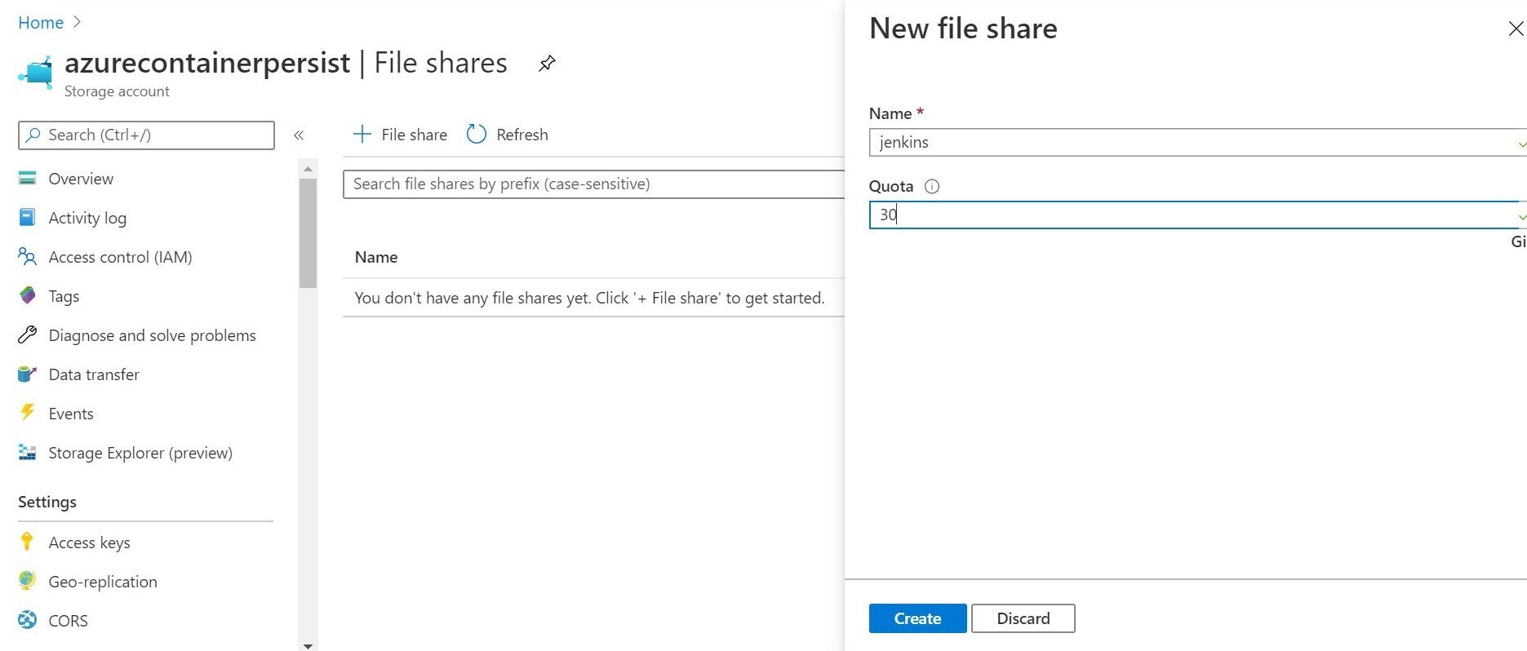The height and width of the screenshot is (651, 1527).
Task: Click the Overview sidebar icon
Action: 28,178
